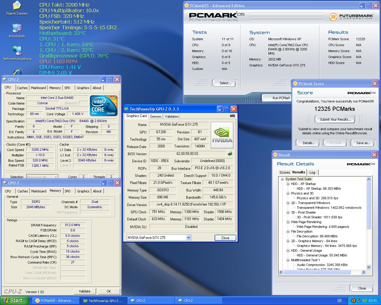The image size is (381, 305).
Task: Click OK button in CPU-Z
Action: [109, 291]
